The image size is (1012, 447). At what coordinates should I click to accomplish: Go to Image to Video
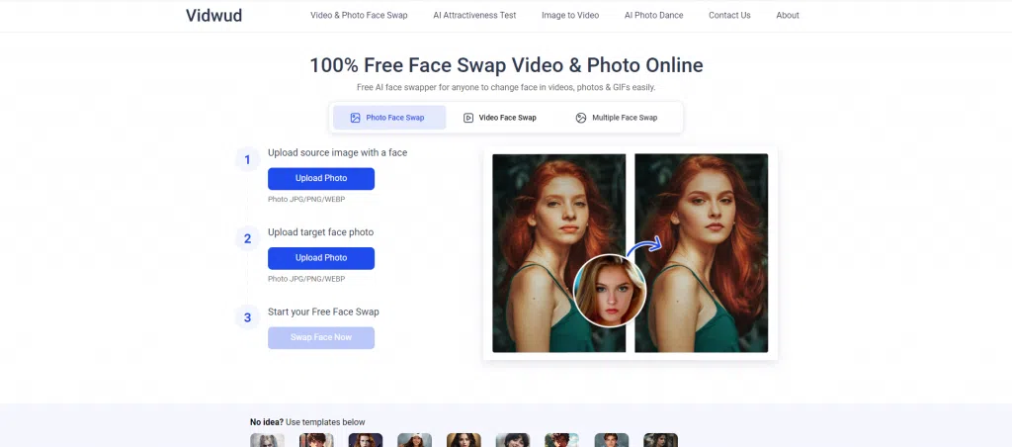[570, 16]
